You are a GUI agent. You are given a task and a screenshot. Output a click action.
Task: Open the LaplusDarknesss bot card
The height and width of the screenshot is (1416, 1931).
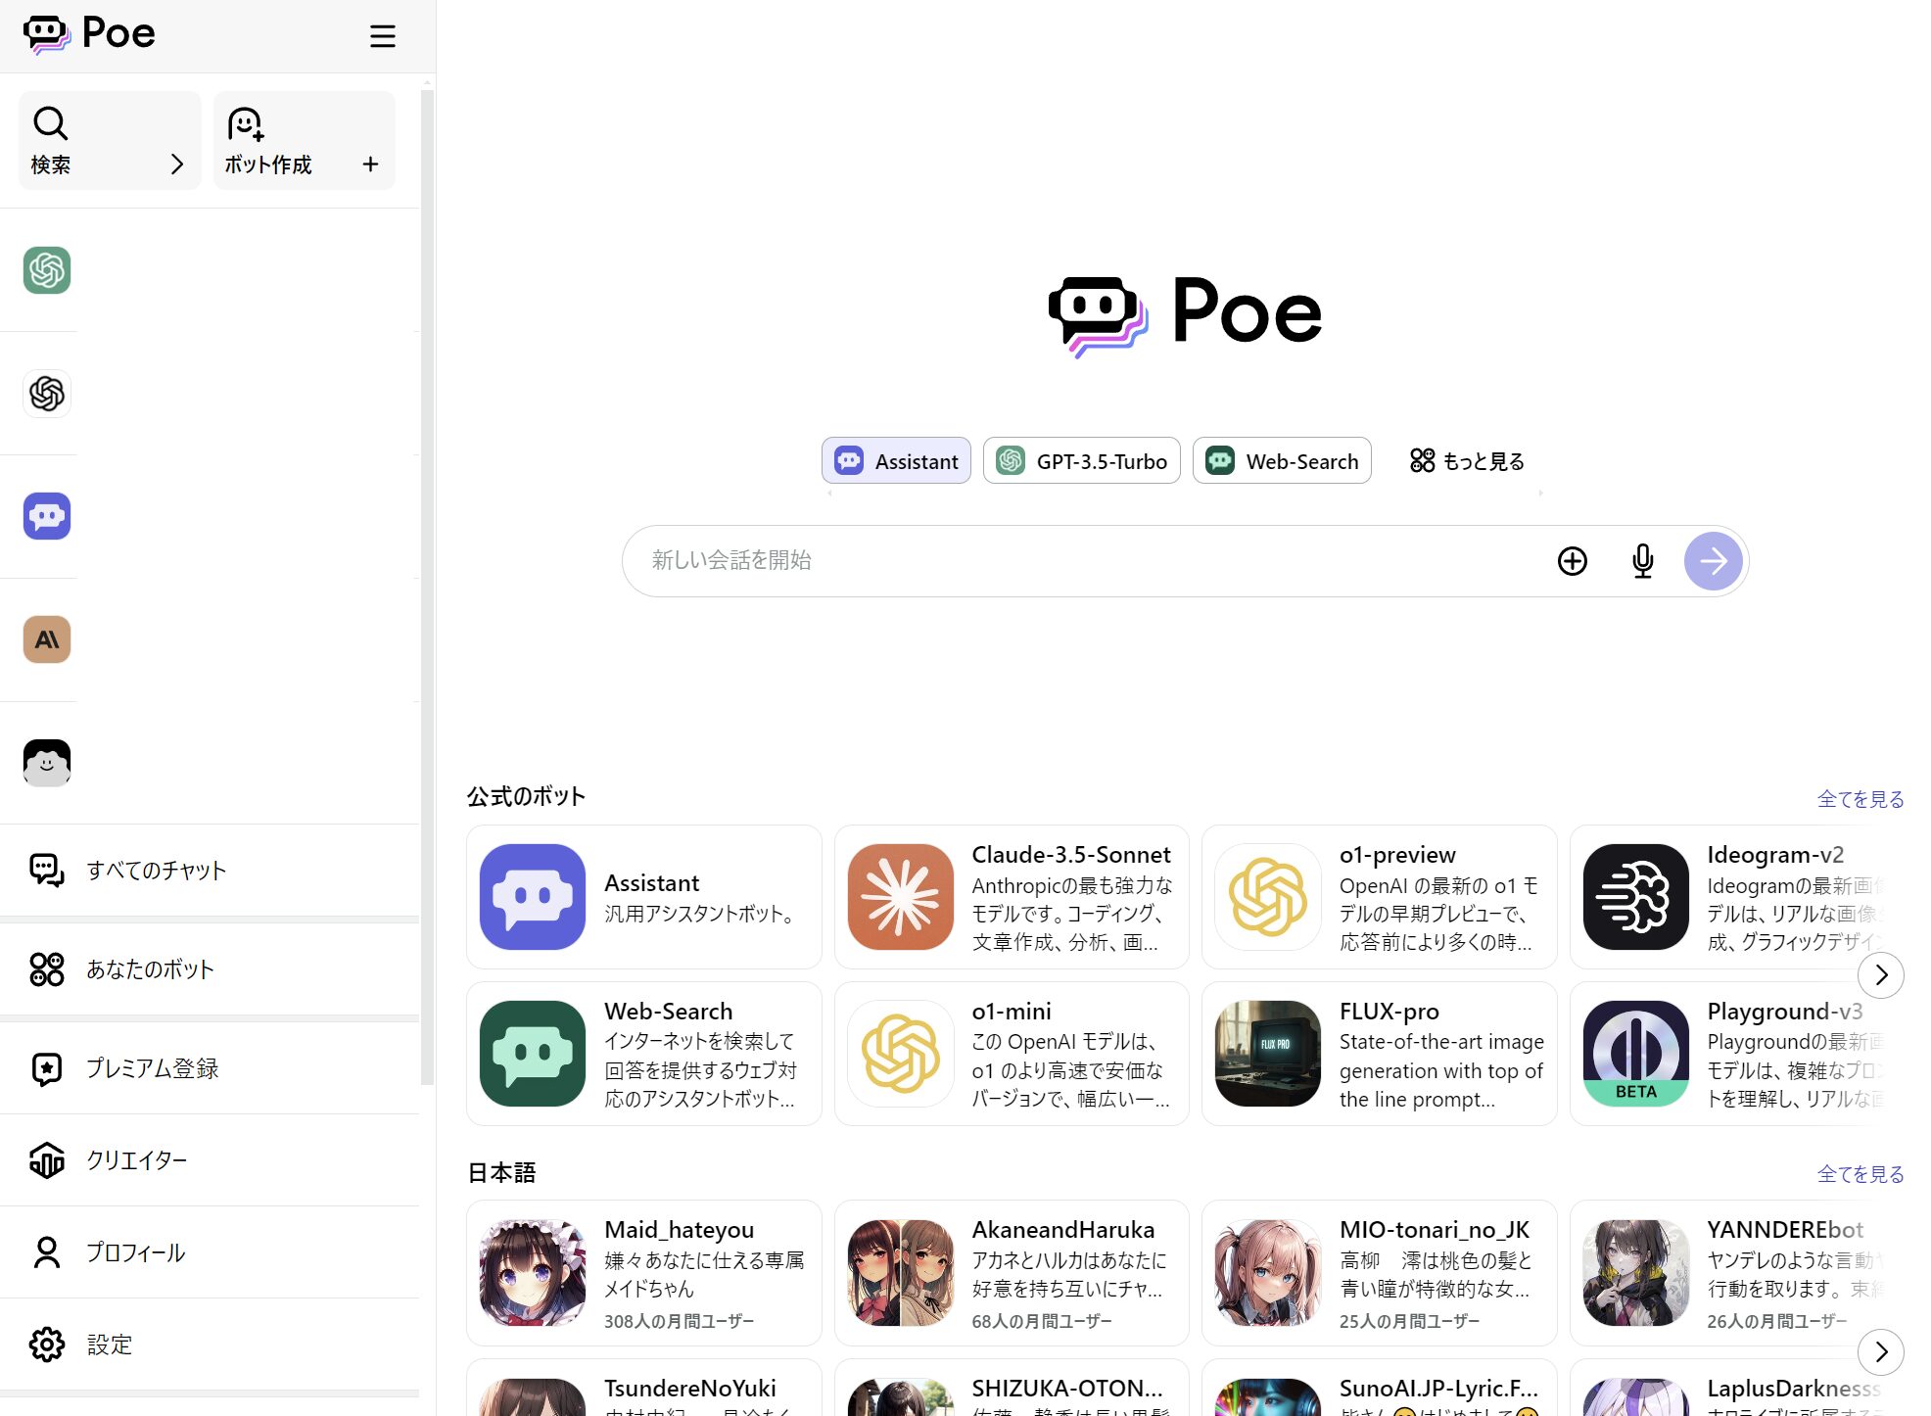(x=1728, y=1388)
